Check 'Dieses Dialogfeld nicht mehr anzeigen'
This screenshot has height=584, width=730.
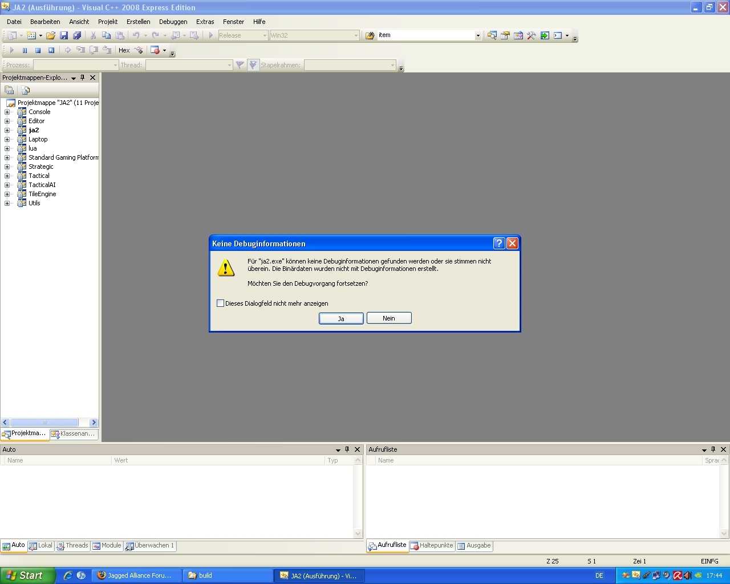point(220,303)
